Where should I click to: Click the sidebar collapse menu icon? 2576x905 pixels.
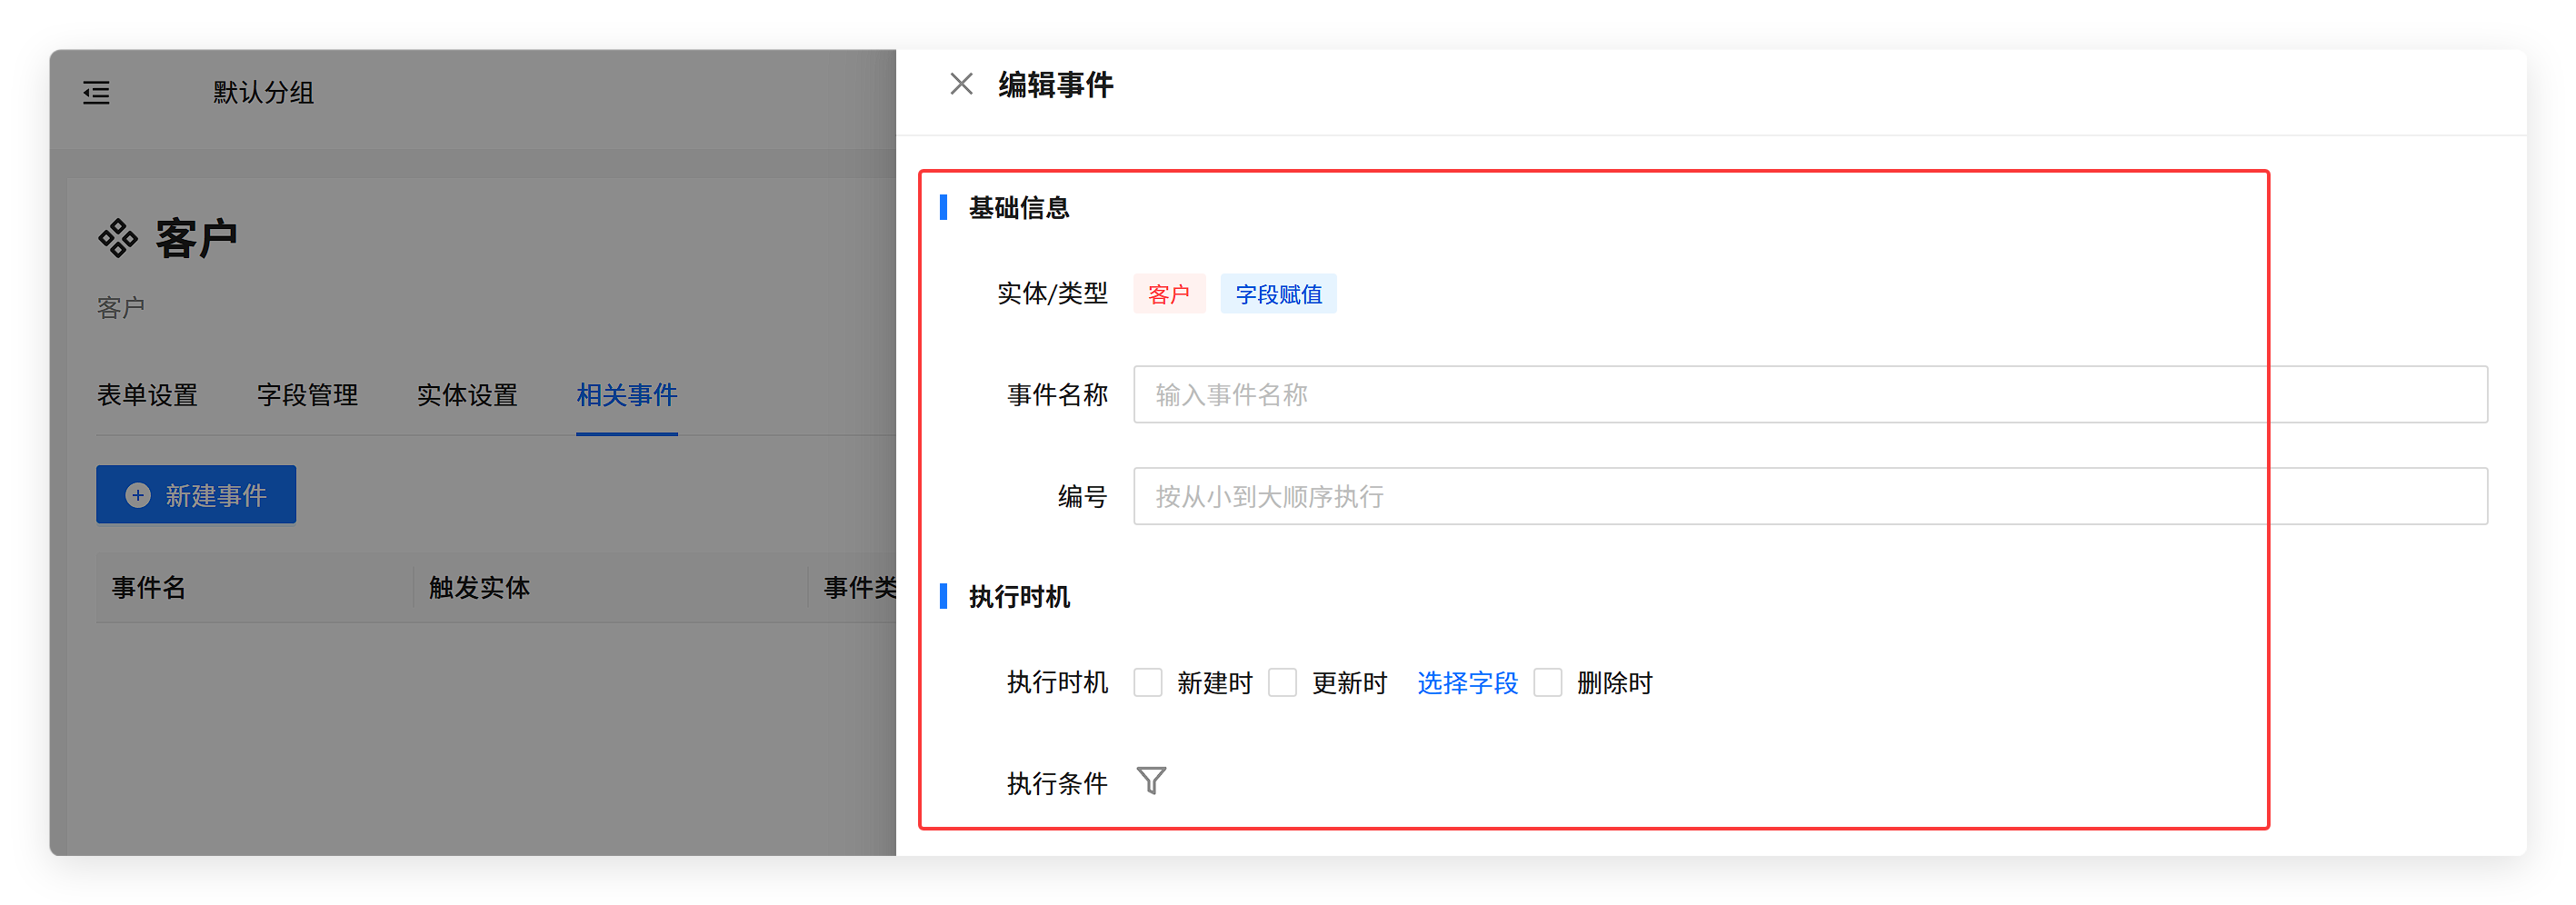(x=96, y=93)
